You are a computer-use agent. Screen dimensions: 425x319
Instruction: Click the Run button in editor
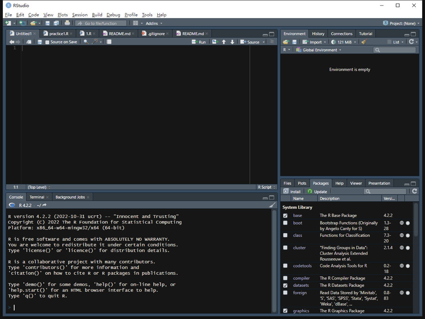tap(199, 42)
